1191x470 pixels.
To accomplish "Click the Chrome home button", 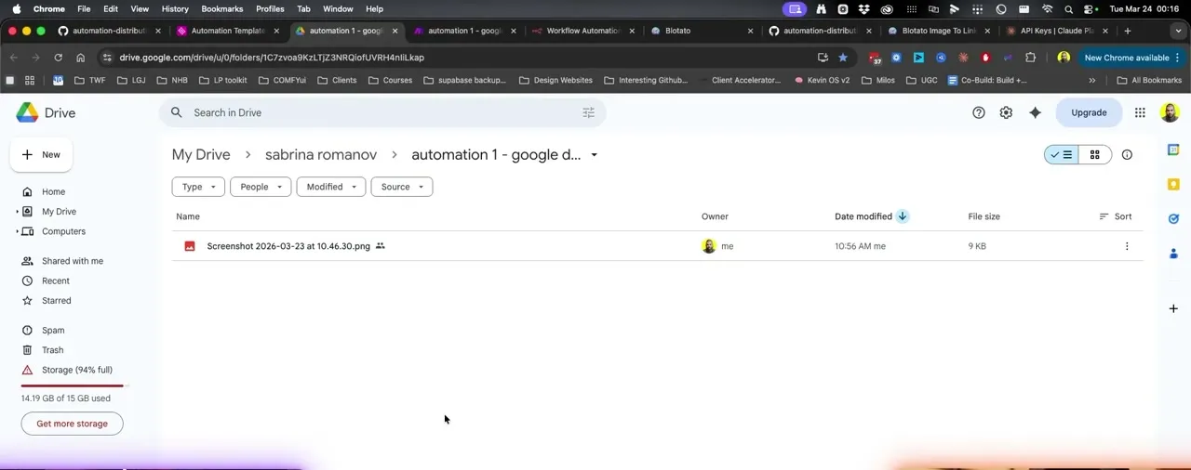I will [80, 58].
